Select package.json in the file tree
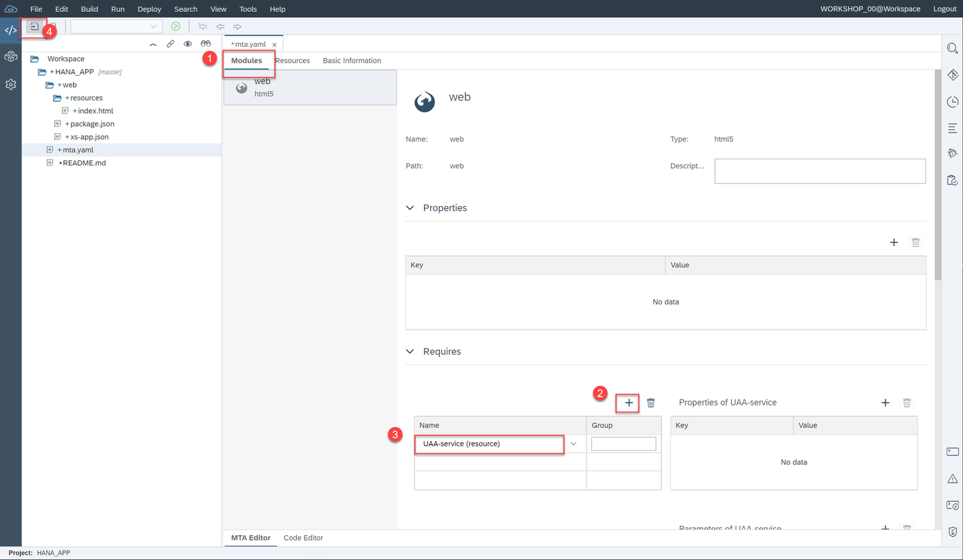The image size is (963, 560). [92, 124]
